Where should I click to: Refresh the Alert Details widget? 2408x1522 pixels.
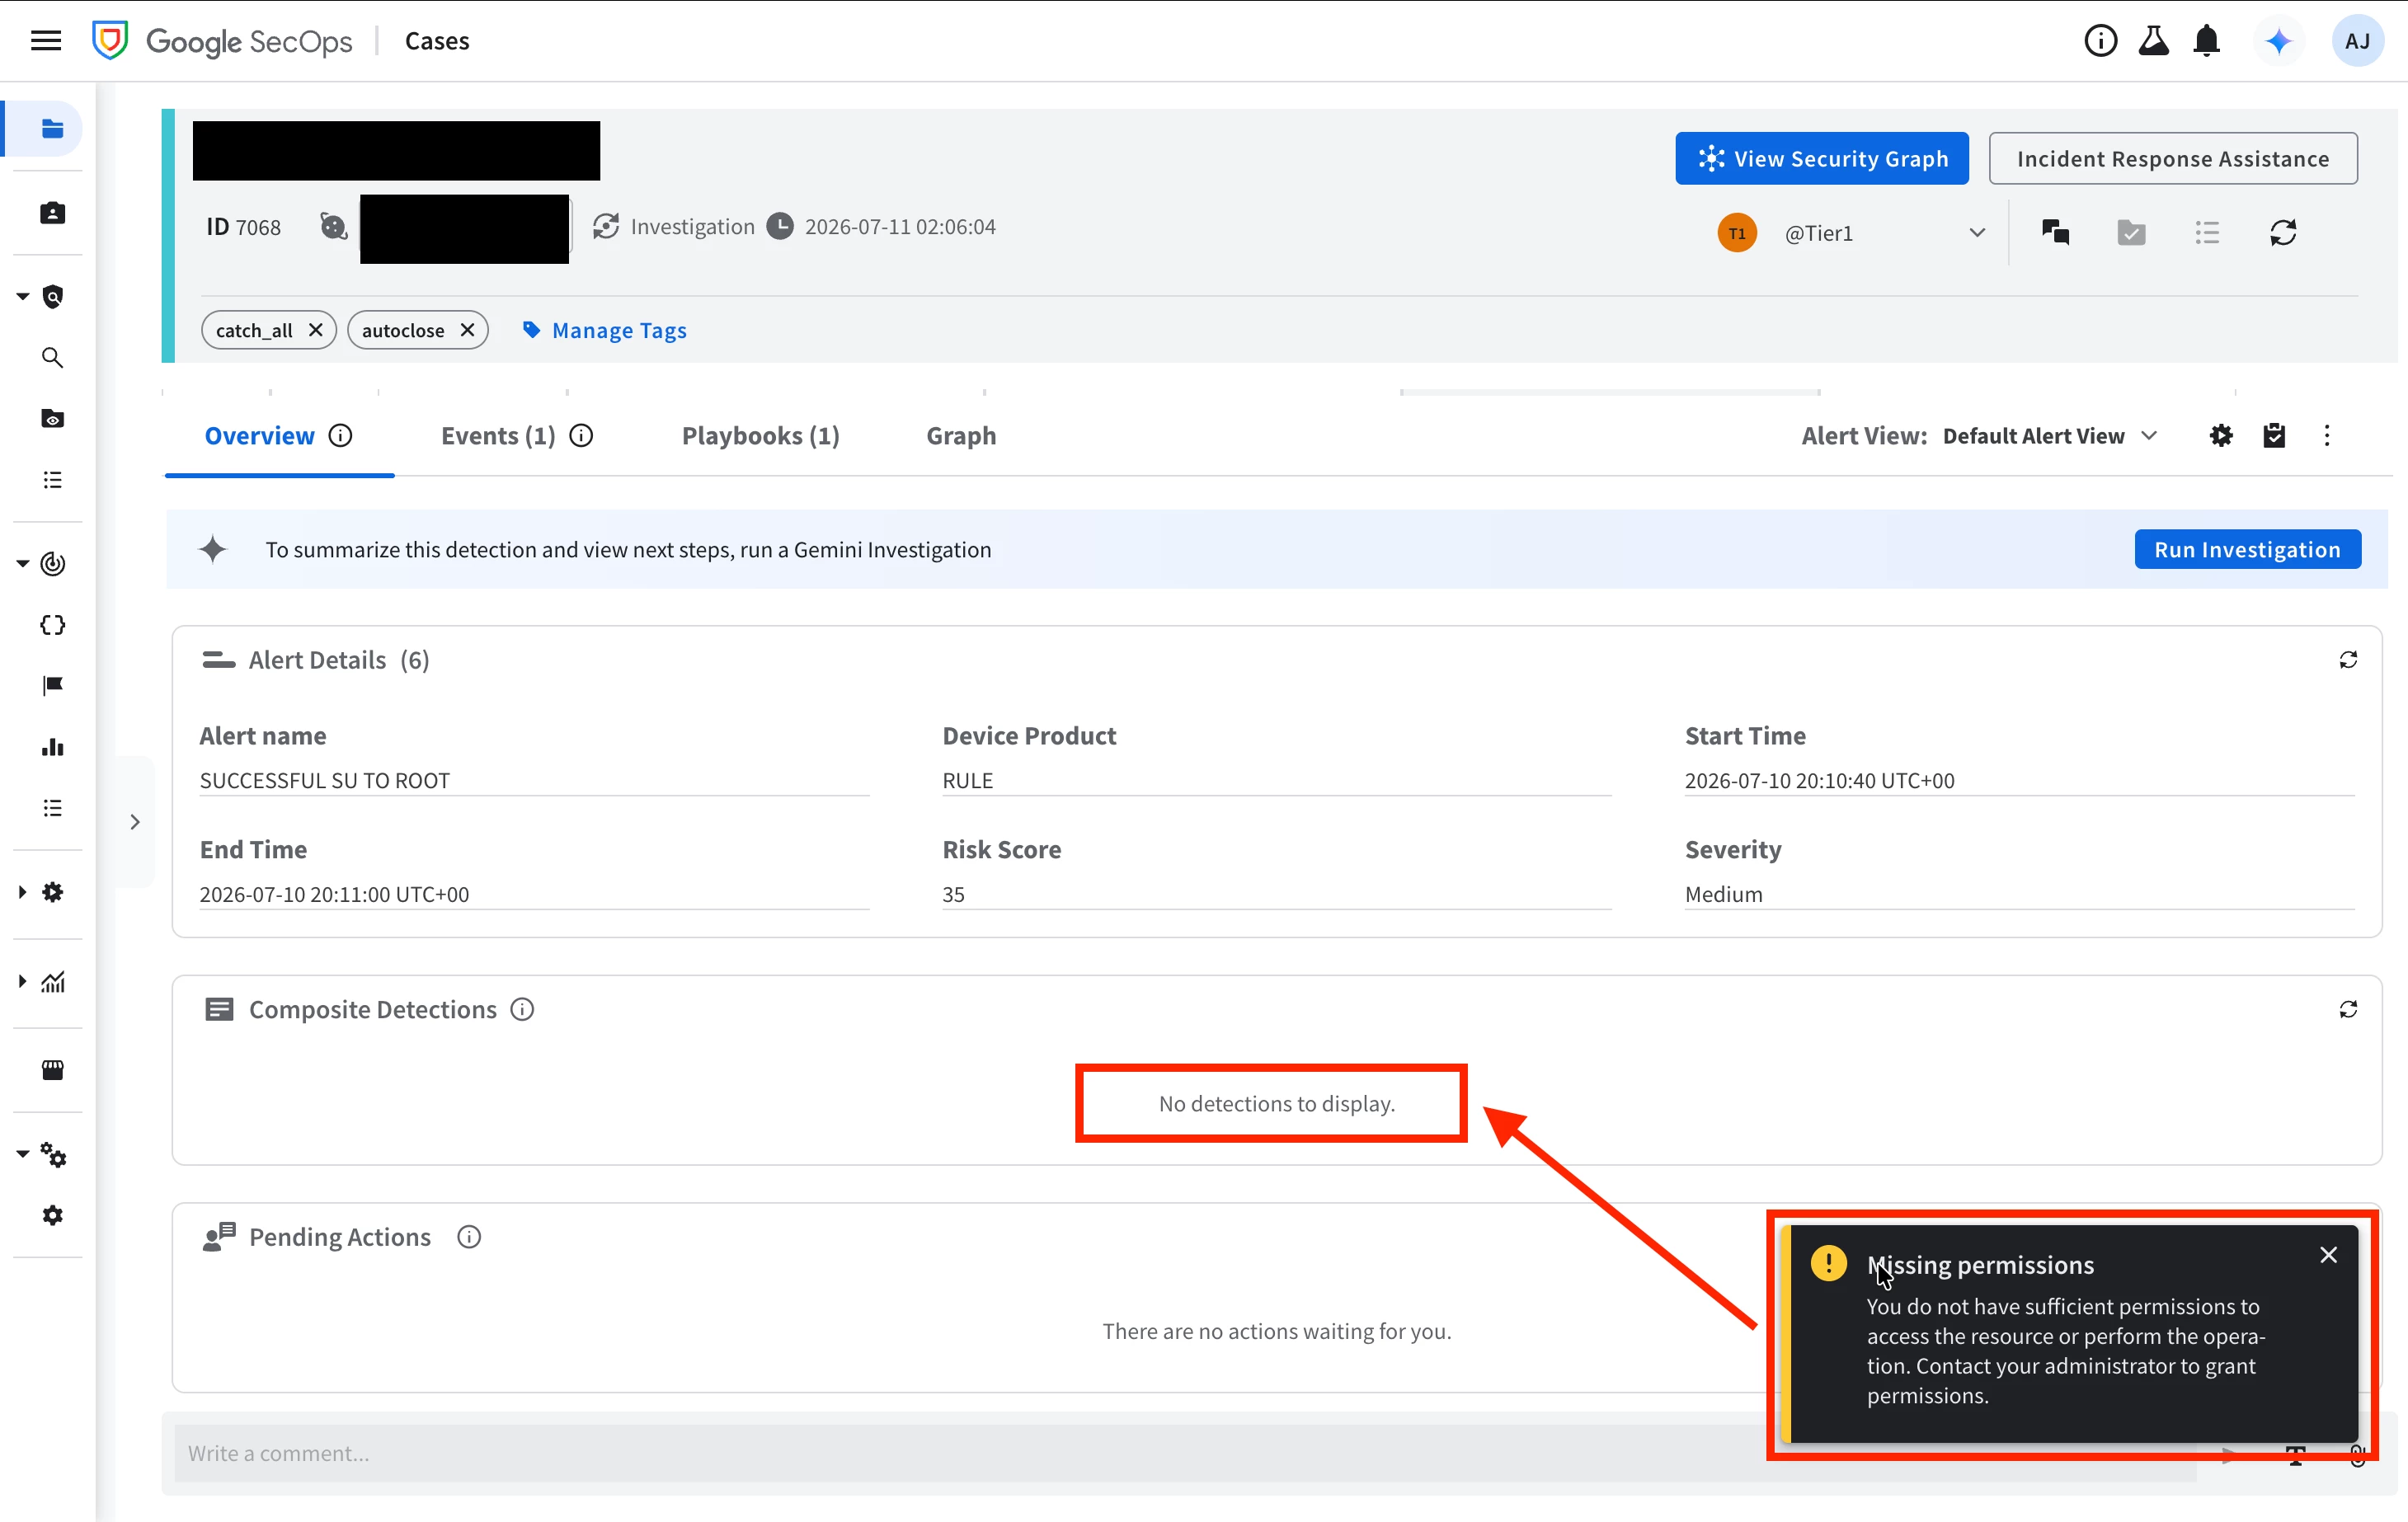coord(2348,660)
